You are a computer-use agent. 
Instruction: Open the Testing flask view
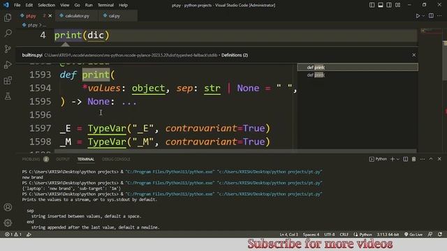pyautogui.click(x=8, y=96)
